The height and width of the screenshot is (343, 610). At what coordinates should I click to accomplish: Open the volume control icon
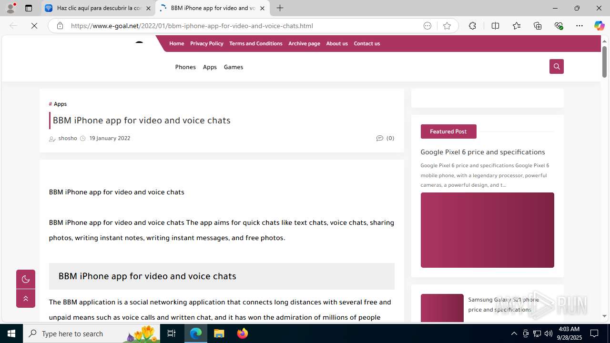tap(548, 333)
